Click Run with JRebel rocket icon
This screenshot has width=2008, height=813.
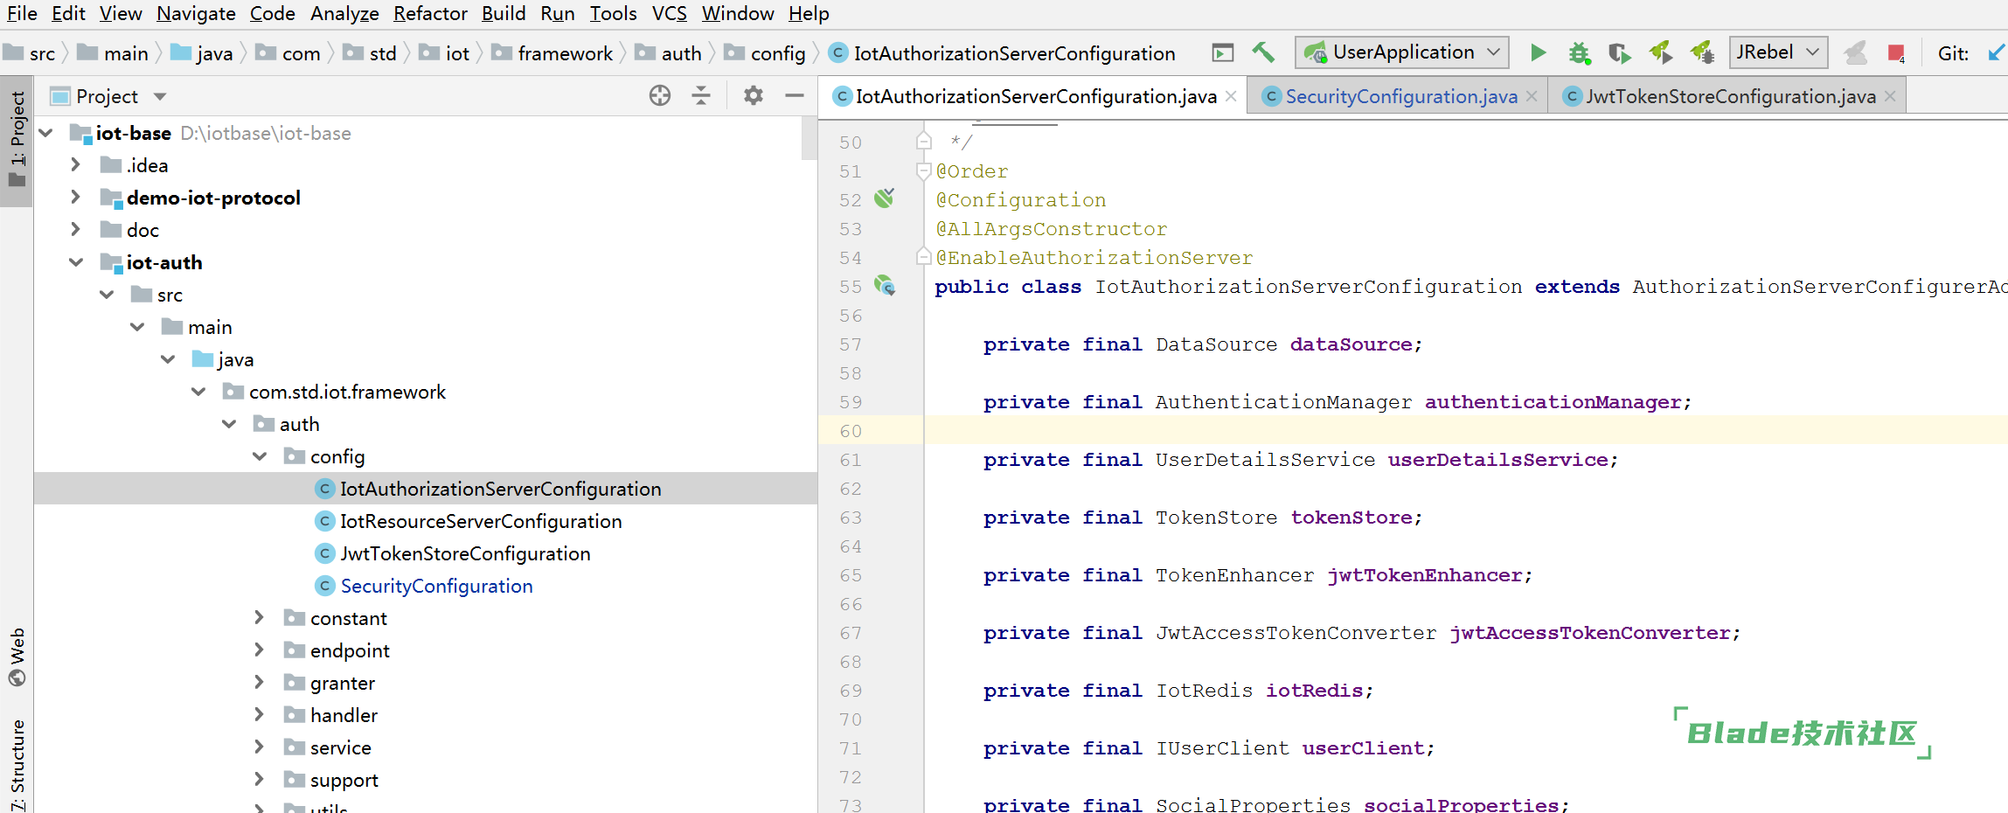pyautogui.click(x=1661, y=53)
